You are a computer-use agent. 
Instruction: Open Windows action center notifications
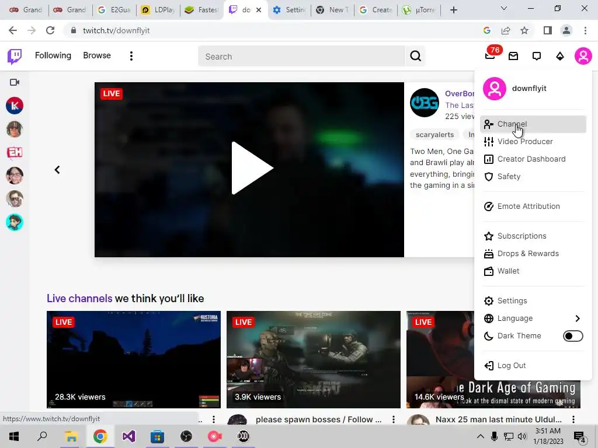[x=579, y=436]
